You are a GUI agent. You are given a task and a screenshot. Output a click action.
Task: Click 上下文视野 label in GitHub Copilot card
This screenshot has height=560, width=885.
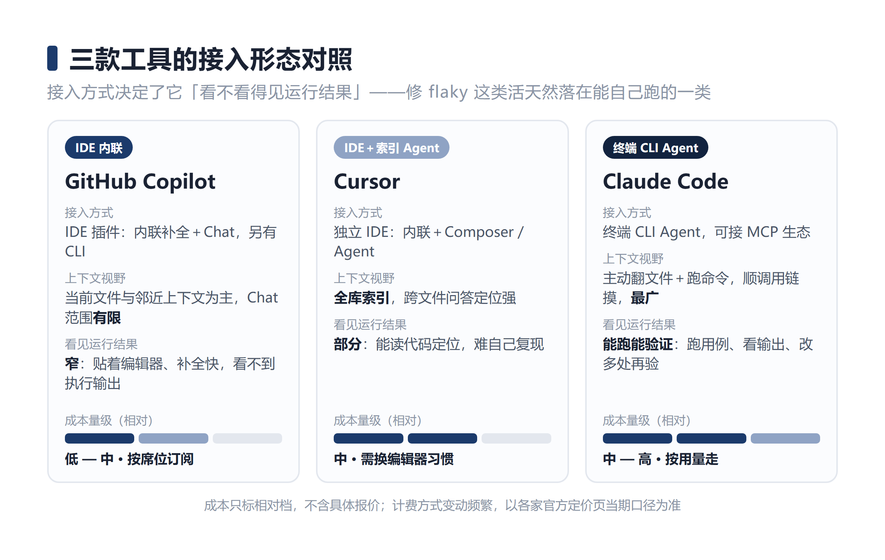pyautogui.click(x=95, y=278)
